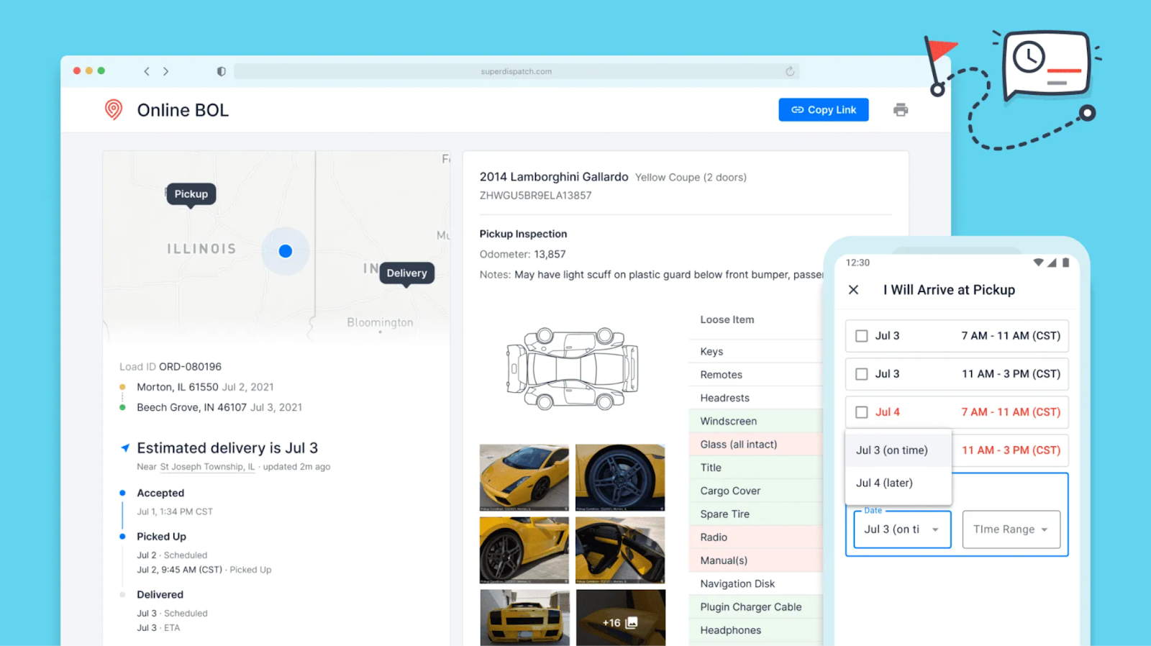Go forward with browser forward arrow
This screenshot has width=1151, height=646.
[x=166, y=71]
